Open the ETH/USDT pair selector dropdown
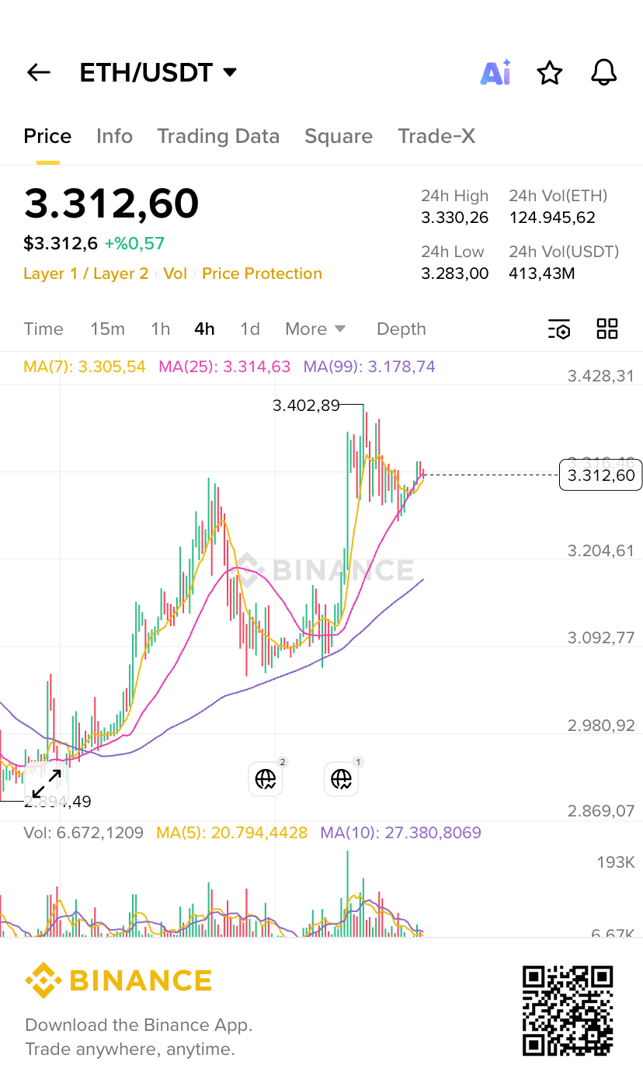 coord(158,73)
